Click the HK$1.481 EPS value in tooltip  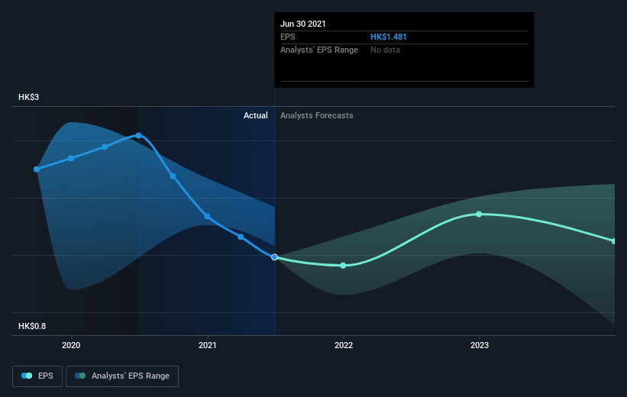[388, 37]
